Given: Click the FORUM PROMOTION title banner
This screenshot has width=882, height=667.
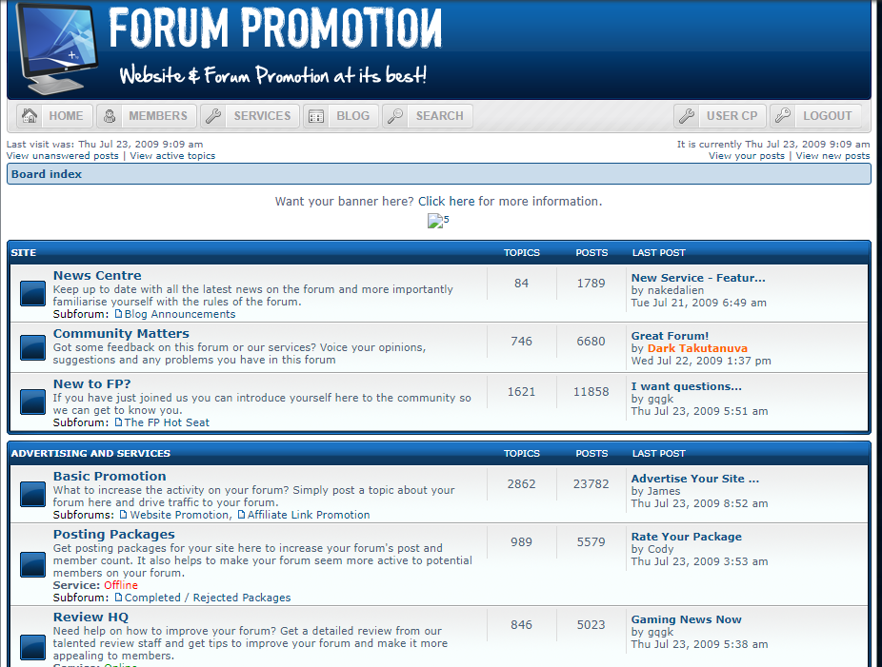Looking at the screenshot, I should click(275, 28).
